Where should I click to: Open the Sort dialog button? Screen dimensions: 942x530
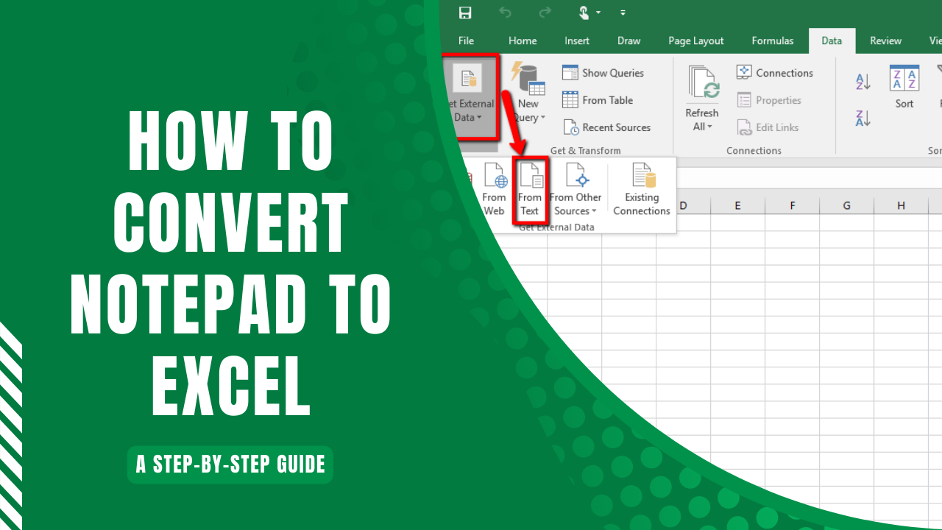click(904, 87)
